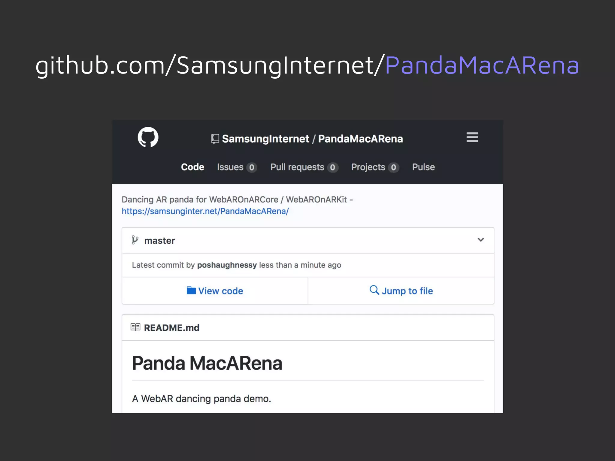615x461 pixels.
Task: Open the GitHub Octocat logo home link
Action: click(148, 137)
